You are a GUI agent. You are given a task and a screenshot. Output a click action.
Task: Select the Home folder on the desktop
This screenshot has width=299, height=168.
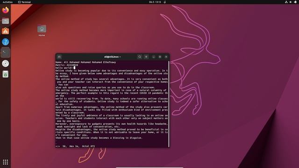click(x=42, y=30)
